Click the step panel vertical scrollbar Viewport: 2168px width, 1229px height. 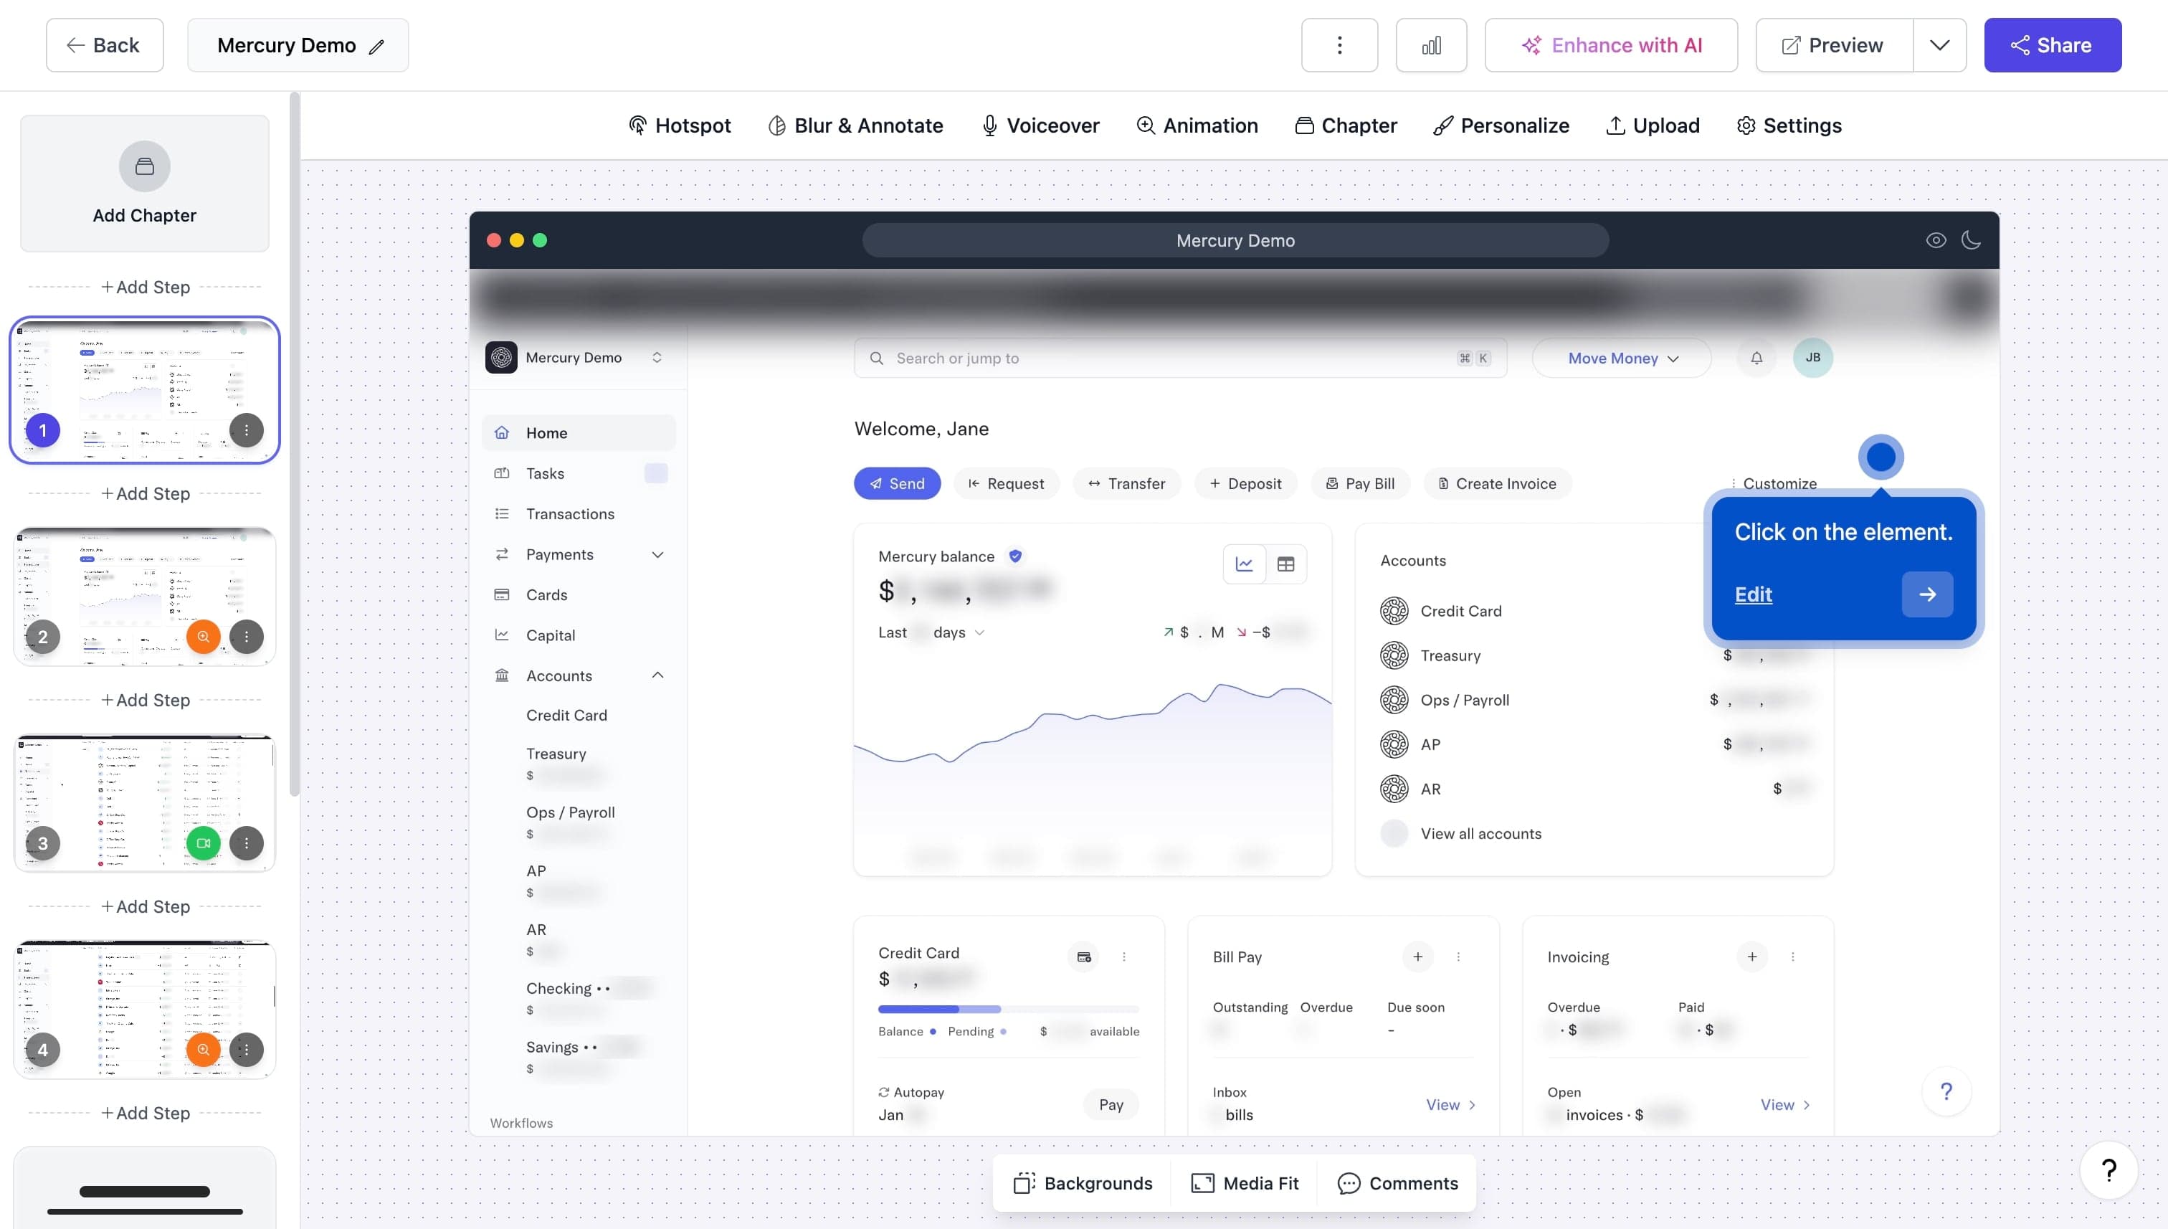pyautogui.click(x=294, y=444)
